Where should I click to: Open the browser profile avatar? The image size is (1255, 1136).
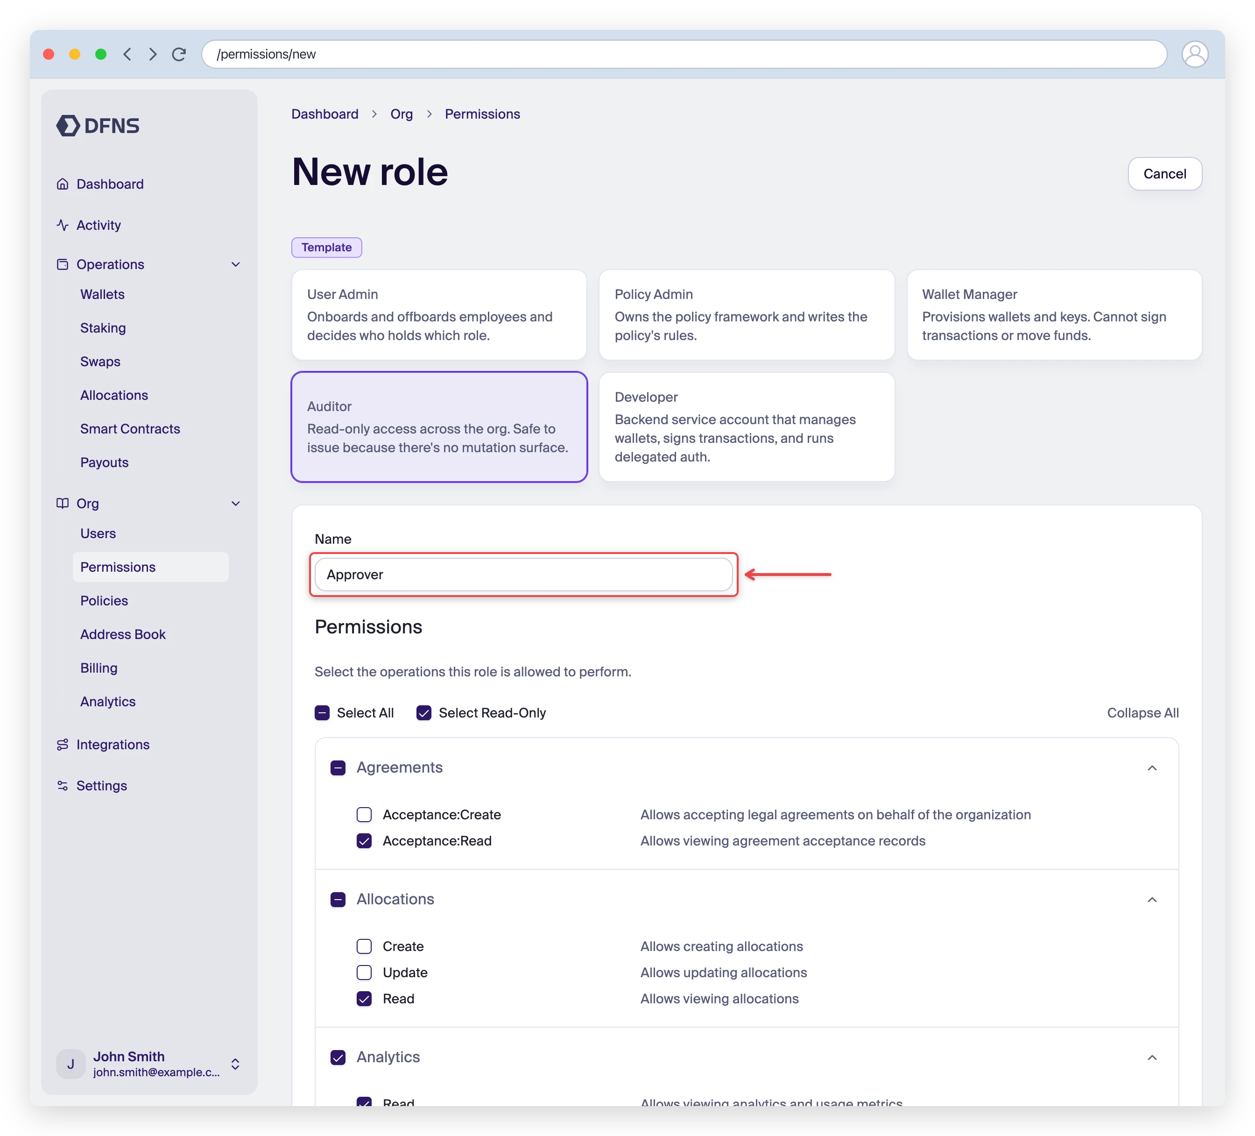(x=1195, y=54)
